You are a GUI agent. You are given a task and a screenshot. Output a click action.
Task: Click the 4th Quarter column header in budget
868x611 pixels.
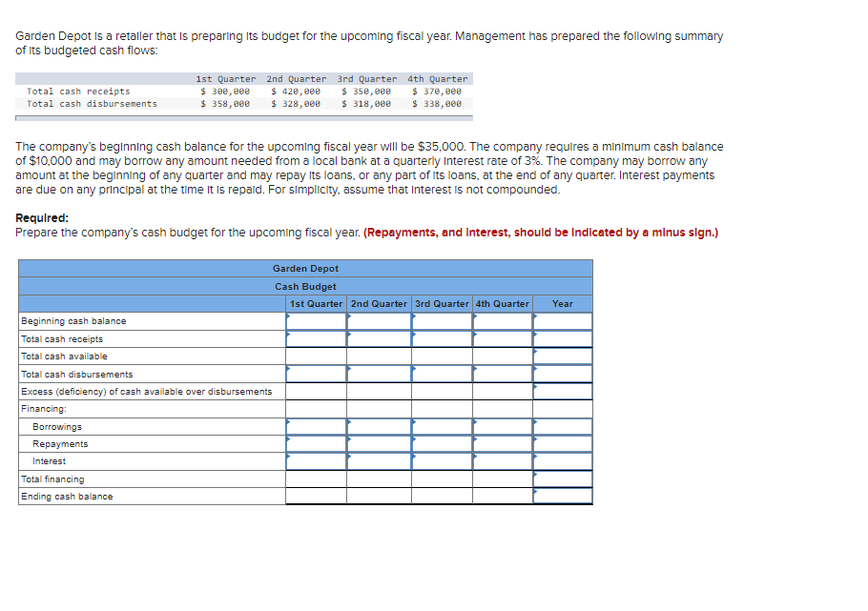[x=503, y=304]
